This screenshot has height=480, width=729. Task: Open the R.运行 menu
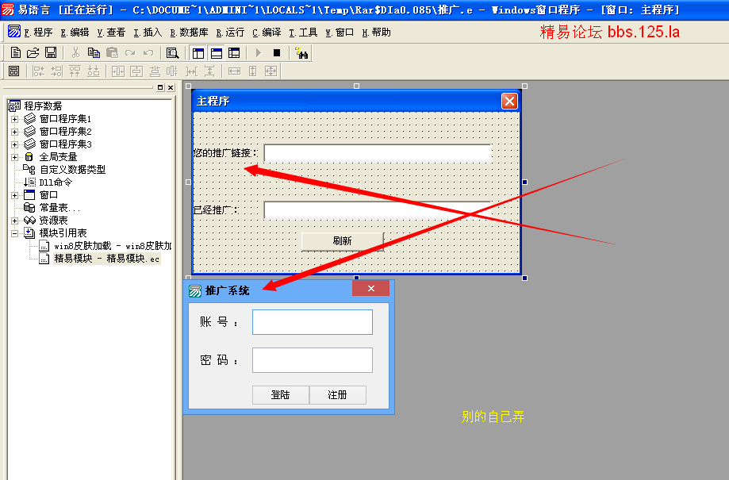[x=230, y=33]
